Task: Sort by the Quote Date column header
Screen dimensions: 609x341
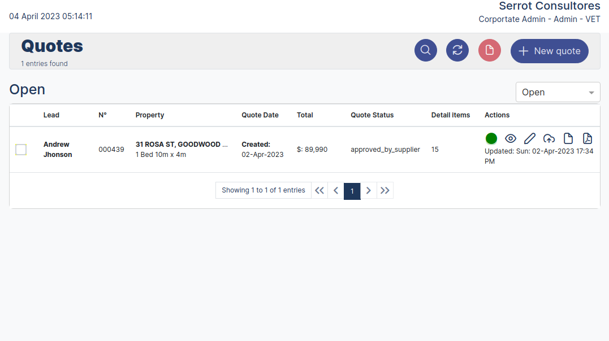Action: pyautogui.click(x=260, y=115)
